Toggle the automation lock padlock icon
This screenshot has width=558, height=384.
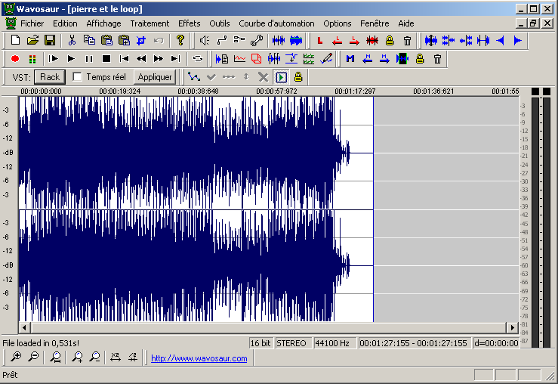tap(298, 77)
